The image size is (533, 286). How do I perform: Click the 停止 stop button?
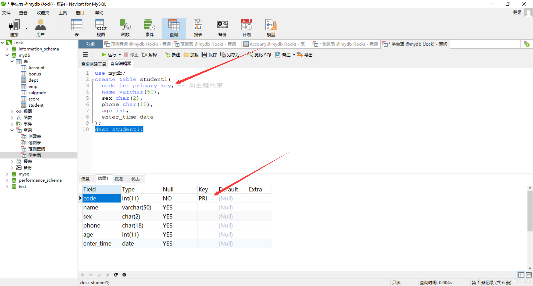coord(131,55)
